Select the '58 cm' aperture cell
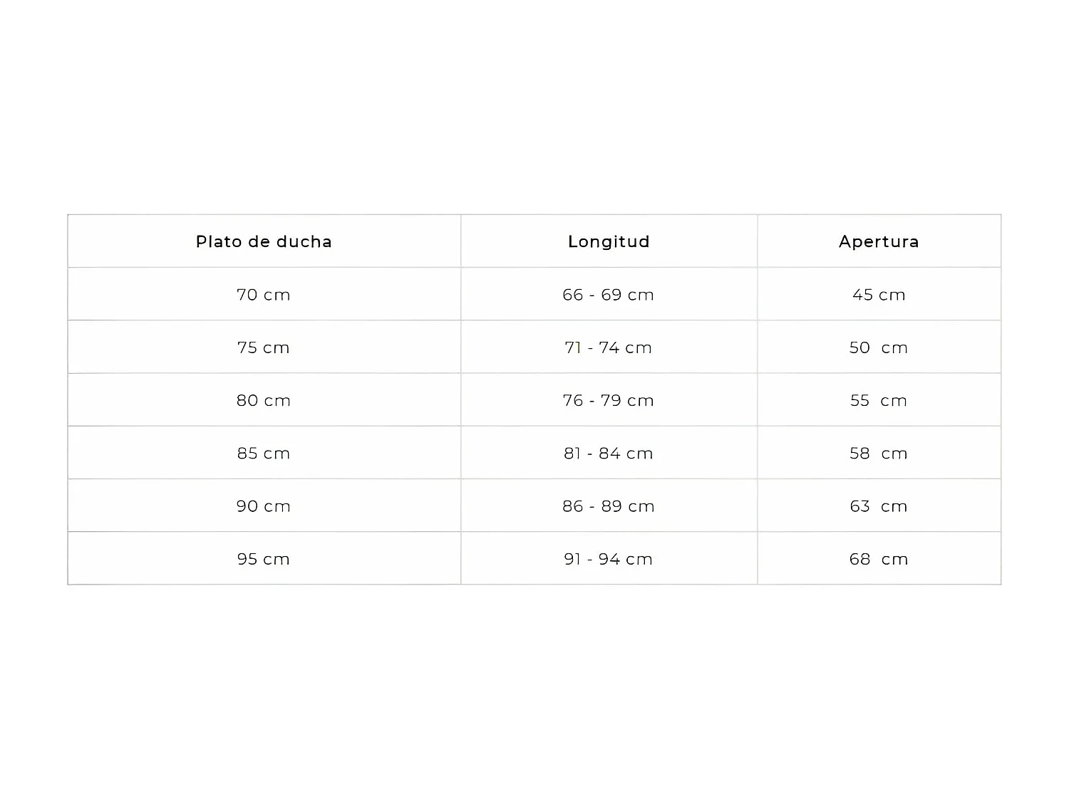 (879, 454)
